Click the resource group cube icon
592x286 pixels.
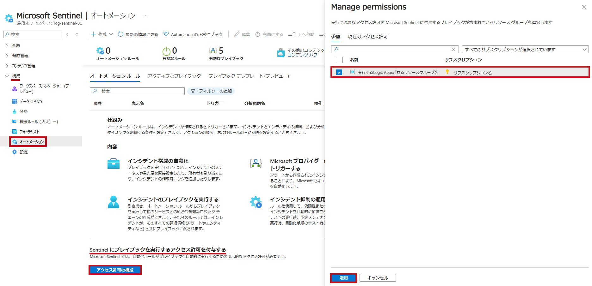352,72
